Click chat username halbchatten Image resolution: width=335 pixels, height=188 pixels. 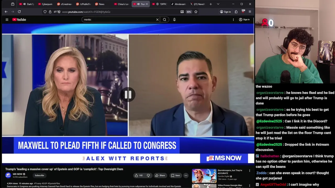tap(270, 156)
